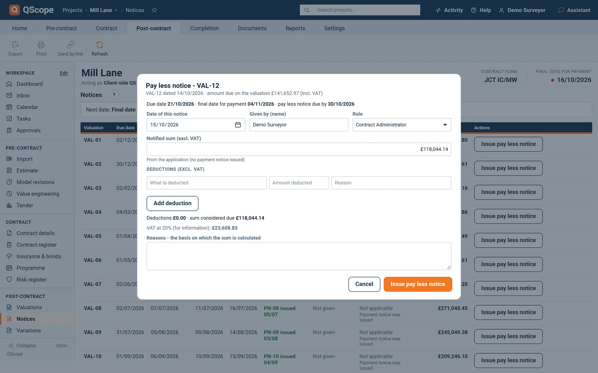Open the Role dropdown (Contract Administrator)
This screenshot has height=373, width=598.
(402, 125)
